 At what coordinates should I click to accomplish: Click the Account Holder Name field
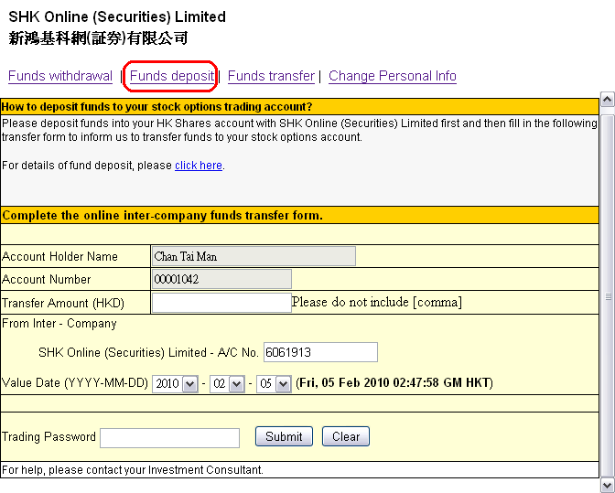[253, 256]
